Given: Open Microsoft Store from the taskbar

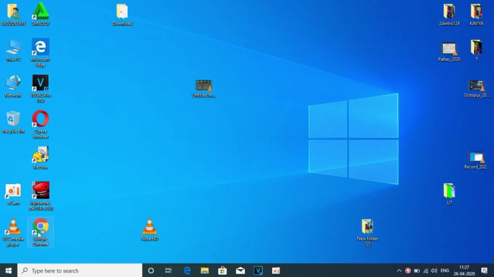Looking at the screenshot, I should (x=222, y=270).
